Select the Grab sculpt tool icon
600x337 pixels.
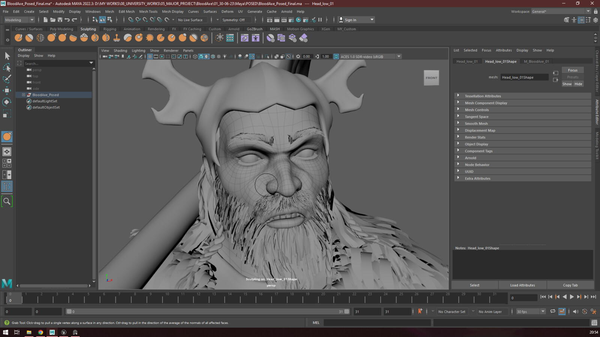point(51,38)
